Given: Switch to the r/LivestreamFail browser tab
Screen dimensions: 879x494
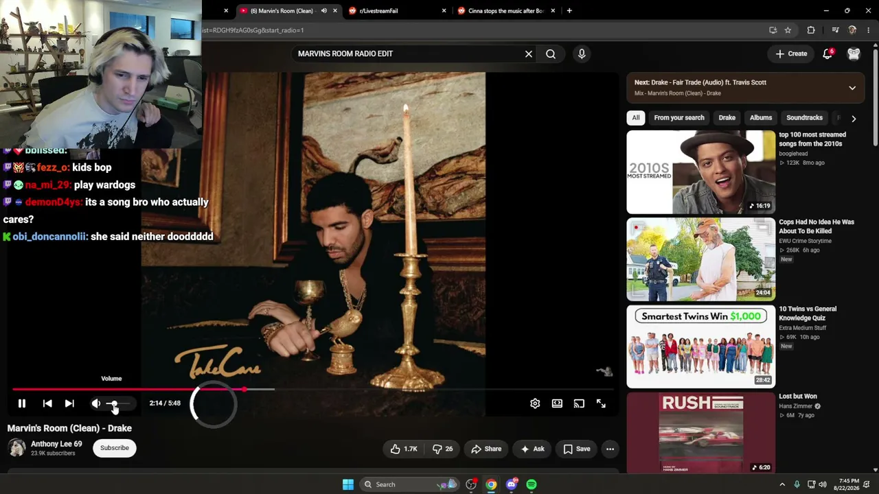Looking at the screenshot, I should pyautogui.click(x=398, y=11).
